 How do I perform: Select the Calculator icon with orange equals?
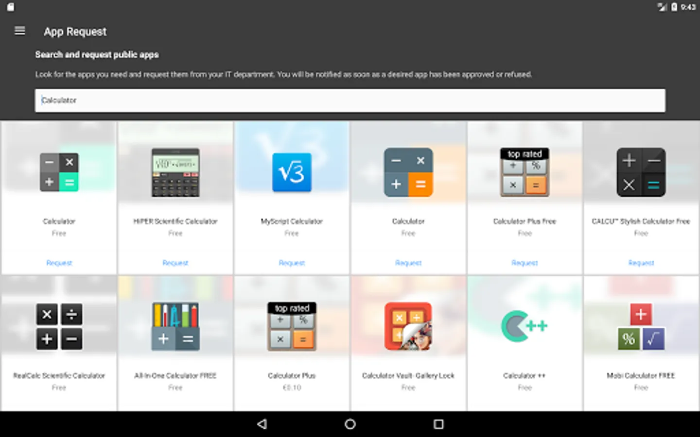click(x=408, y=172)
